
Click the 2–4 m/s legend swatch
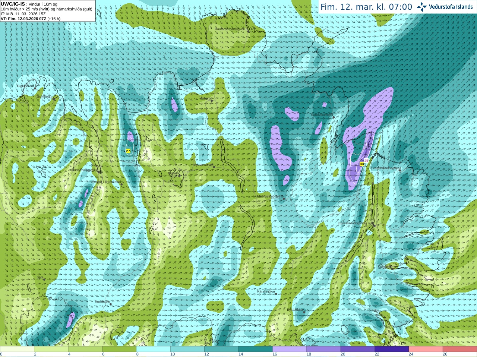(x=51, y=349)
